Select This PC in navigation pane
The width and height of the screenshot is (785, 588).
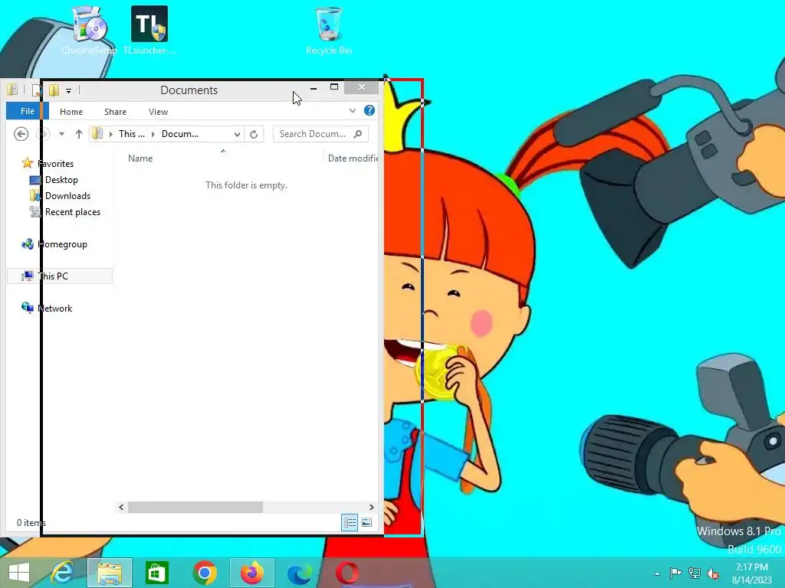coord(60,276)
